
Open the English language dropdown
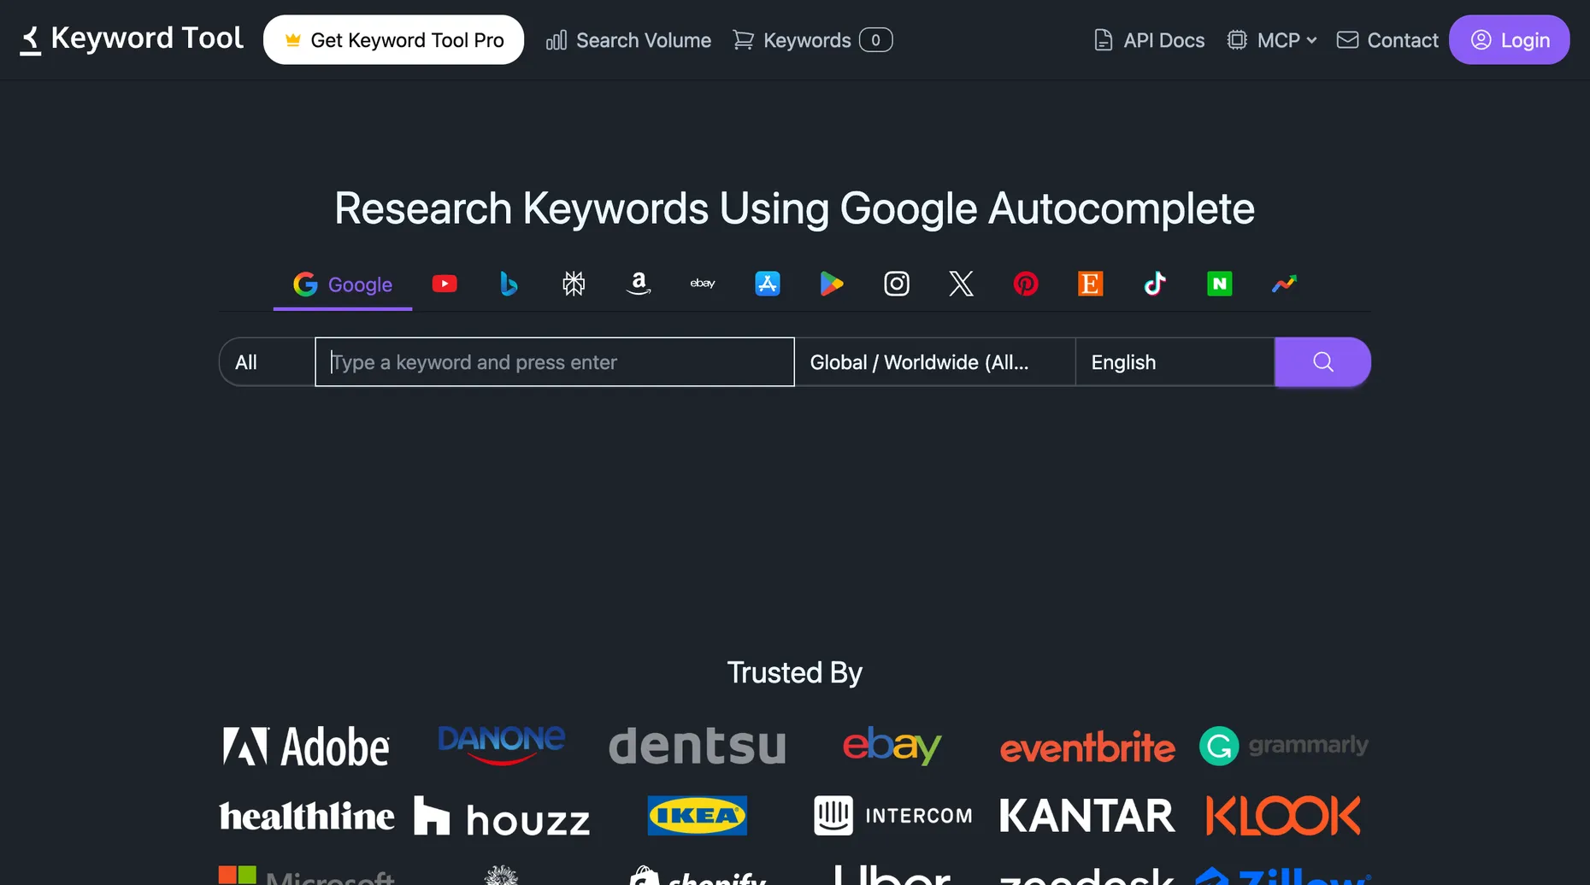click(1175, 362)
